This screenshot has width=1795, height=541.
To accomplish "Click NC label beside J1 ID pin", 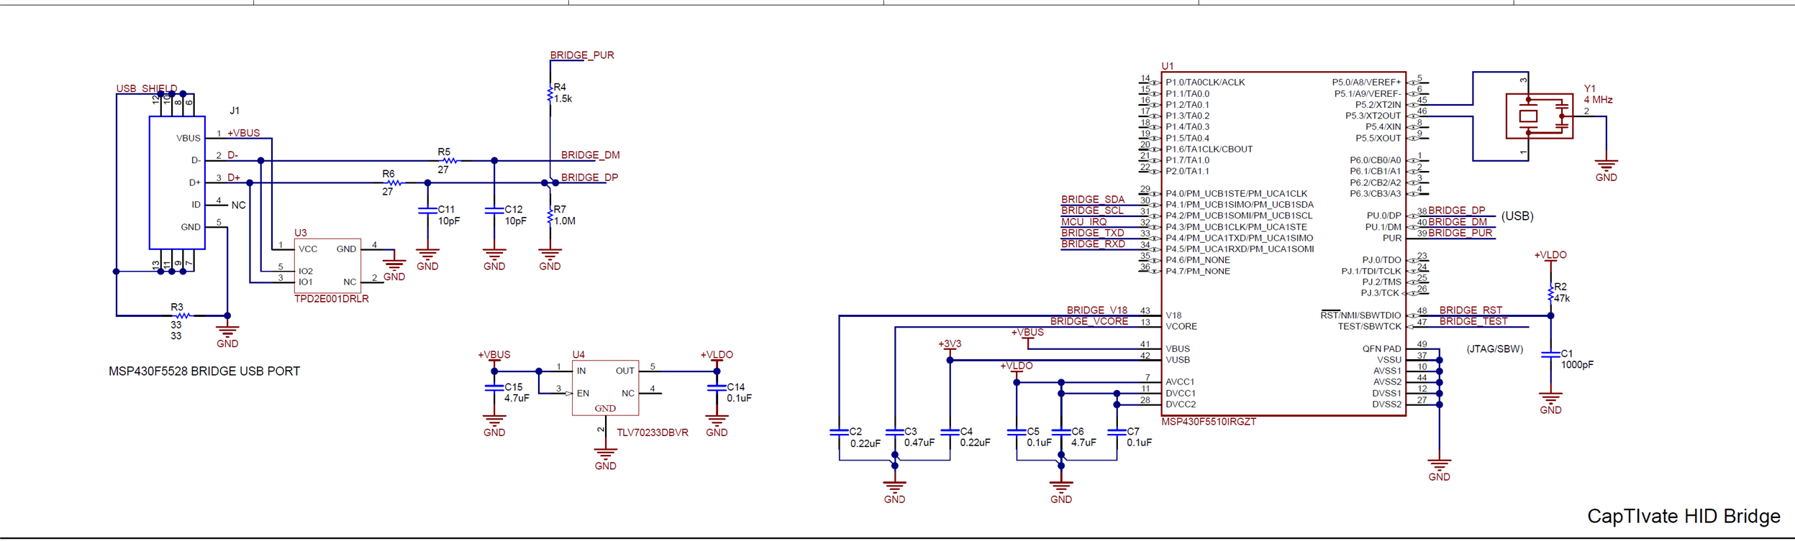I will pyautogui.click(x=239, y=205).
